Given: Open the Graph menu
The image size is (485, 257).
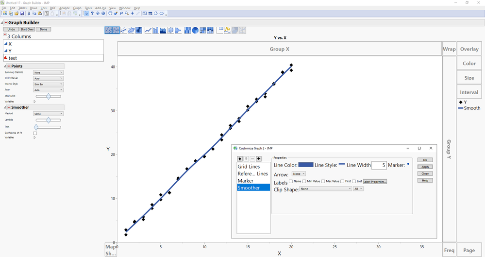Looking at the screenshot, I should point(77,8).
